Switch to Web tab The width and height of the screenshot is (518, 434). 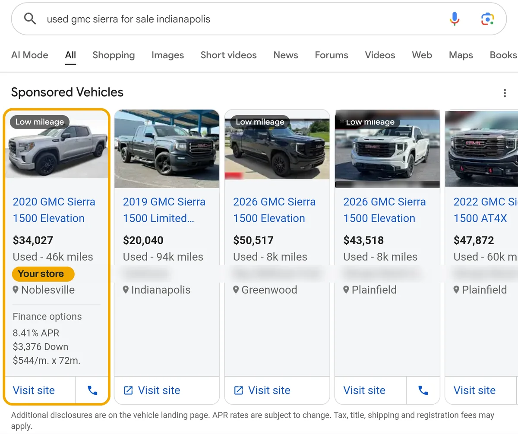coord(422,55)
